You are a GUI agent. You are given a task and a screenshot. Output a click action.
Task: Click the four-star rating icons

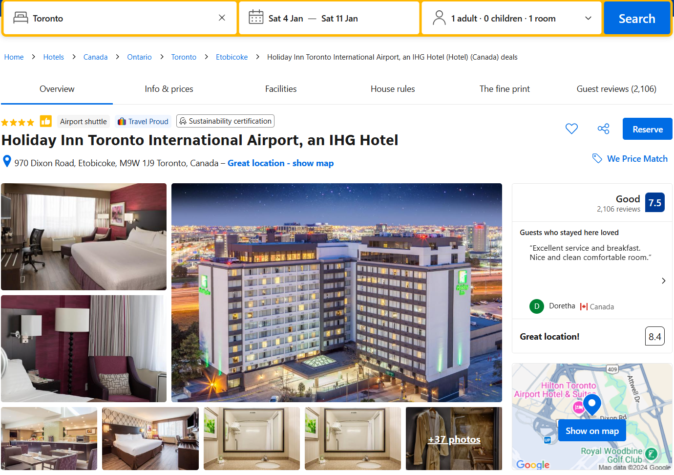tap(18, 122)
